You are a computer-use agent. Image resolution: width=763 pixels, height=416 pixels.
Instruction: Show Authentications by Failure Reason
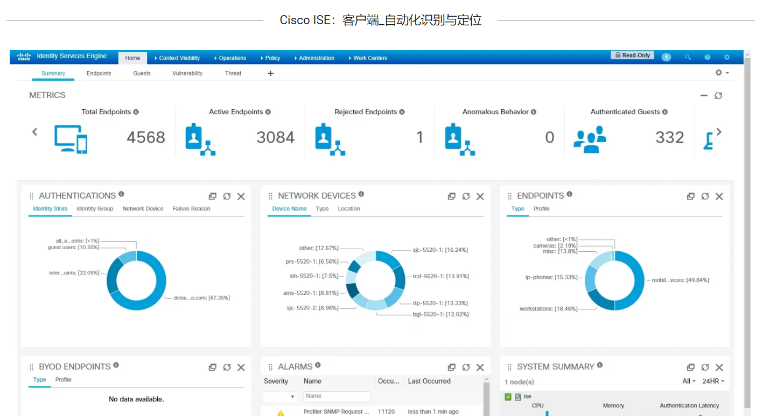click(191, 209)
